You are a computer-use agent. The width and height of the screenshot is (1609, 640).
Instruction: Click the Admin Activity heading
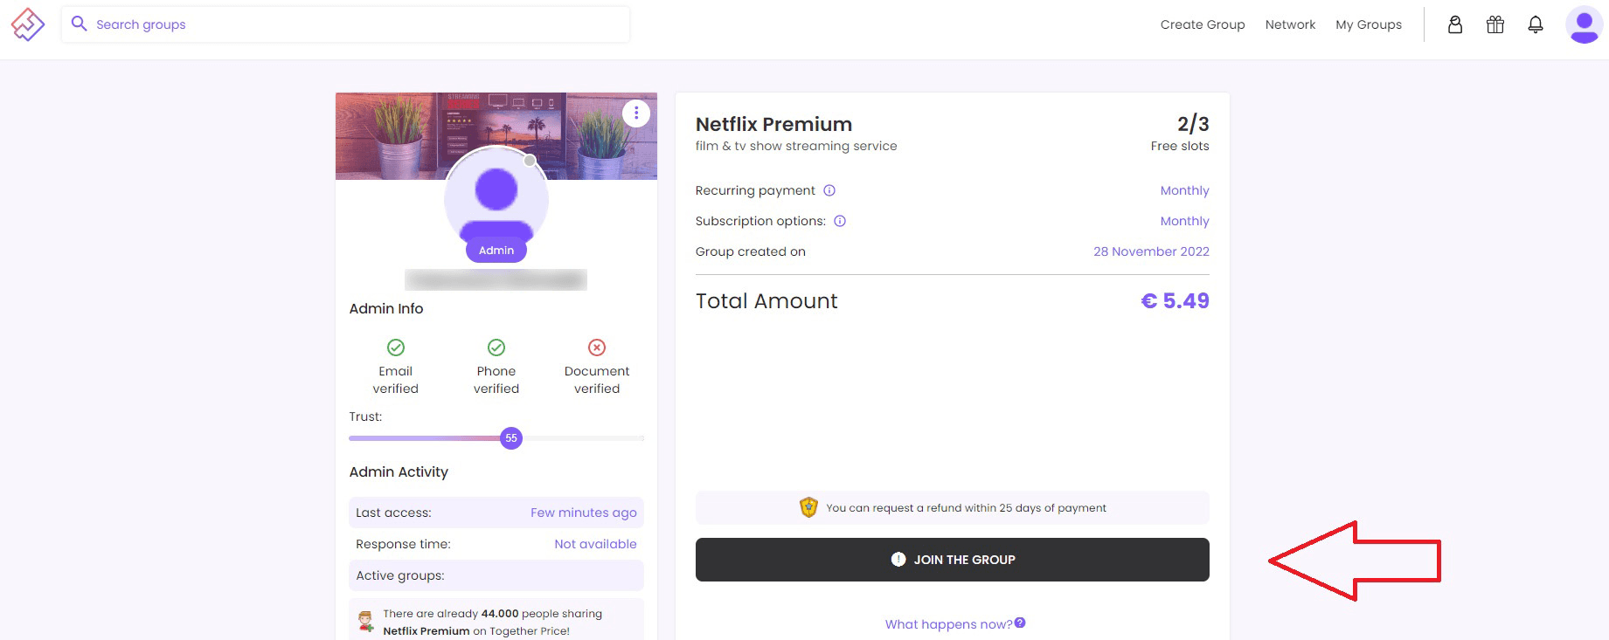tap(399, 471)
